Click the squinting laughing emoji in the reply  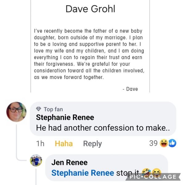pyautogui.click(x=157, y=172)
